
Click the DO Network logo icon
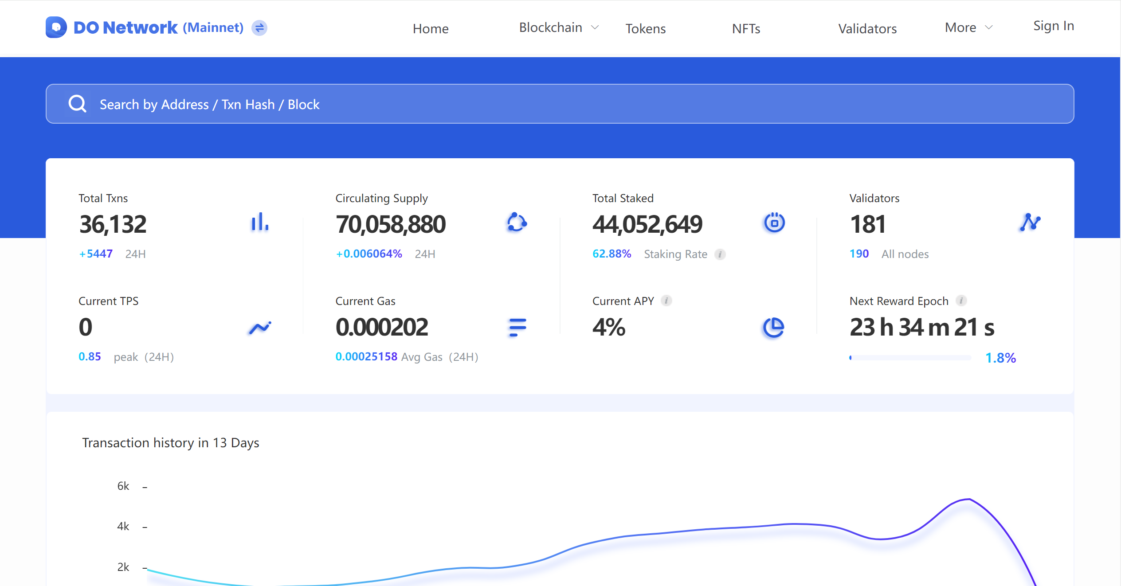(56, 27)
